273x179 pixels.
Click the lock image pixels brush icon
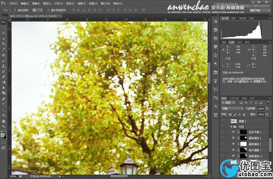click(235, 114)
